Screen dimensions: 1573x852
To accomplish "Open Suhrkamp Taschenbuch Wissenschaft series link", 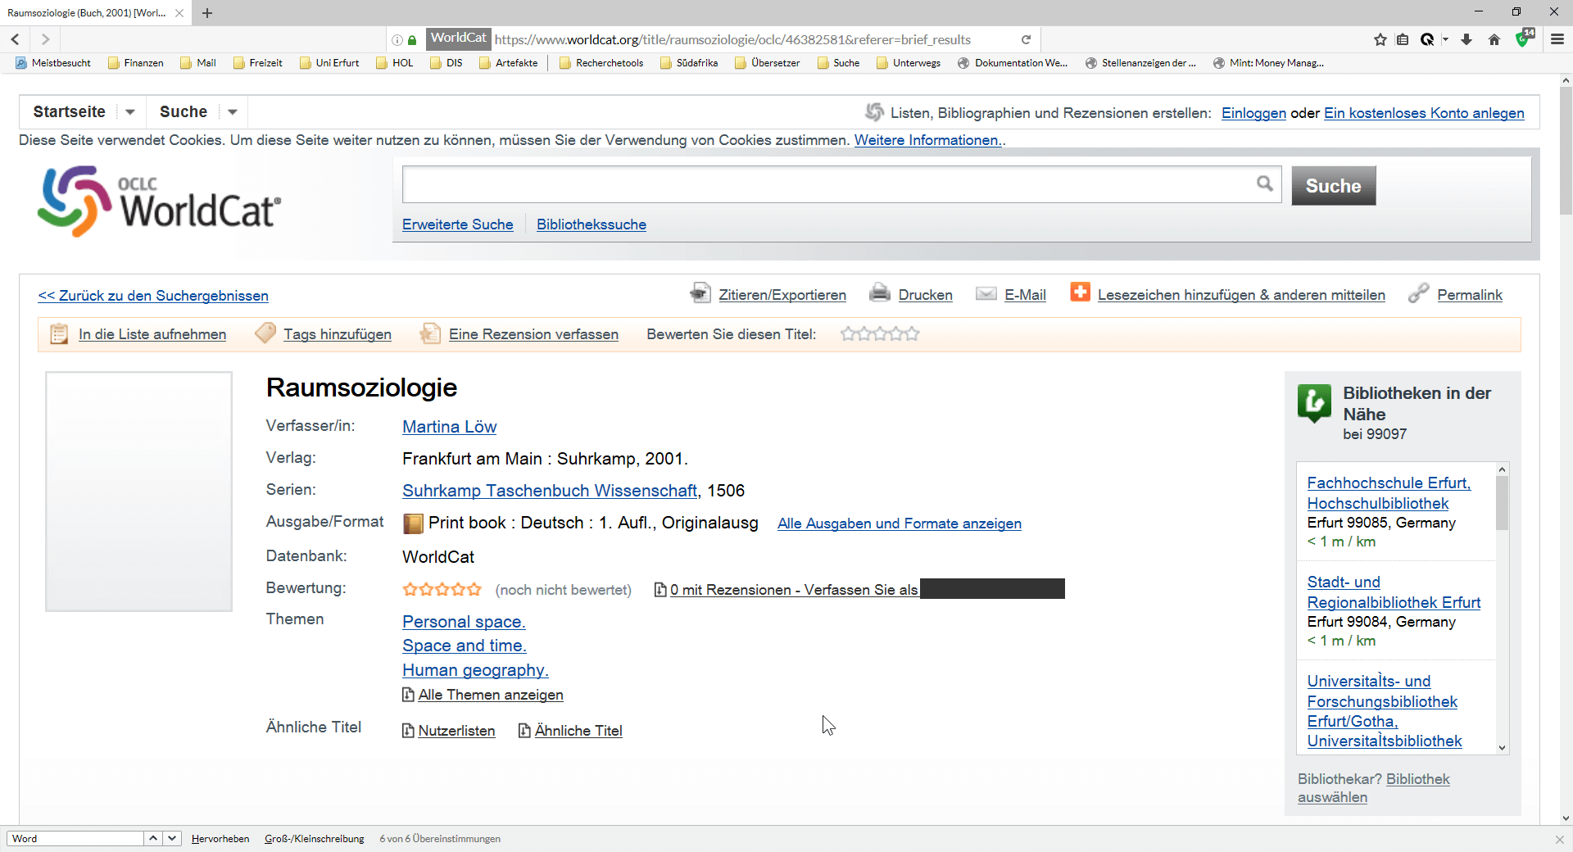I will [x=550, y=491].
